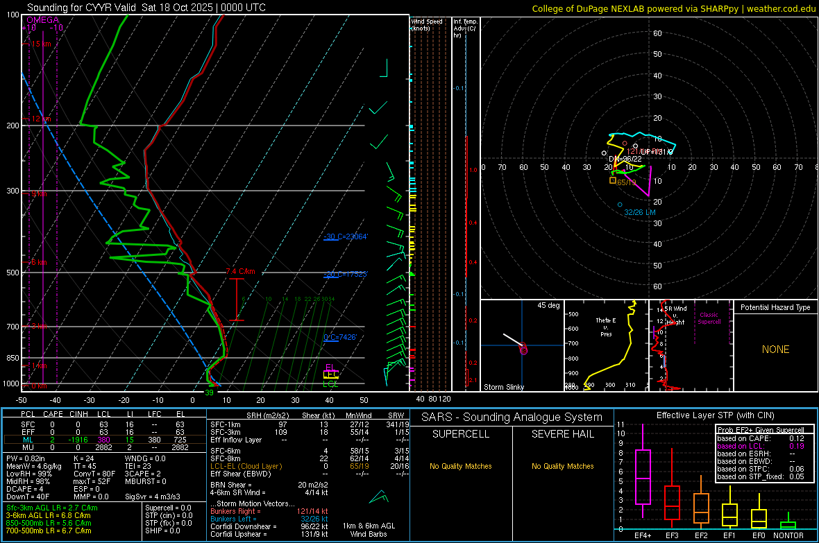Click the Corfidi Upshear = 131/9 kt line
Screen dimensions: 819x543
click(269, 534)
